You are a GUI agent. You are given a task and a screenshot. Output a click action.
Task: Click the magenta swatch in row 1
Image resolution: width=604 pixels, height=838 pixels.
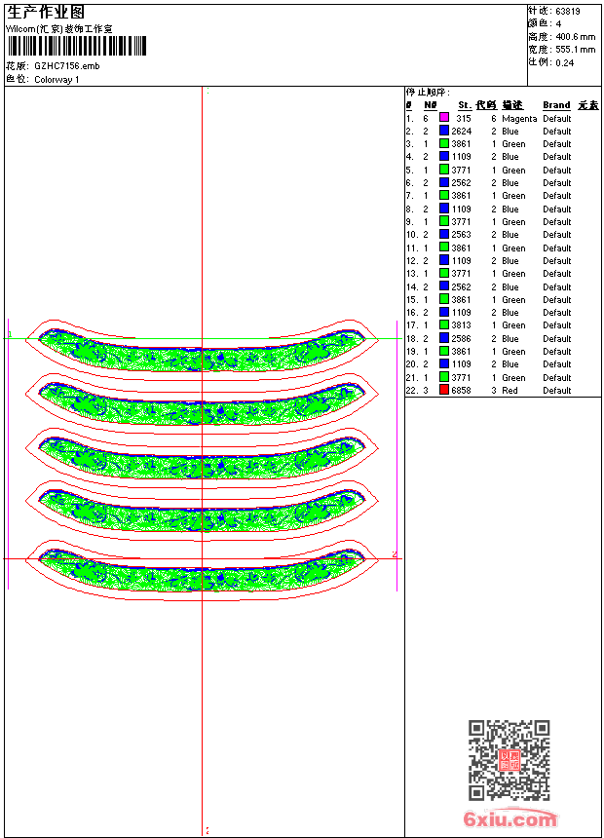click(x=444, y=118)
